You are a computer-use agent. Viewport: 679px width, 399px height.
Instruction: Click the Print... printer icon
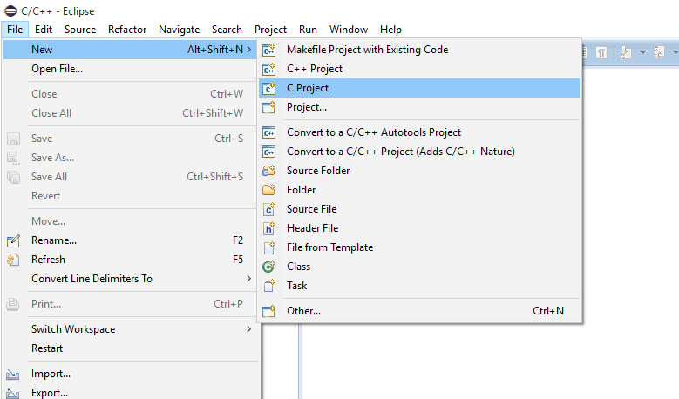click(x=13, y=304)
